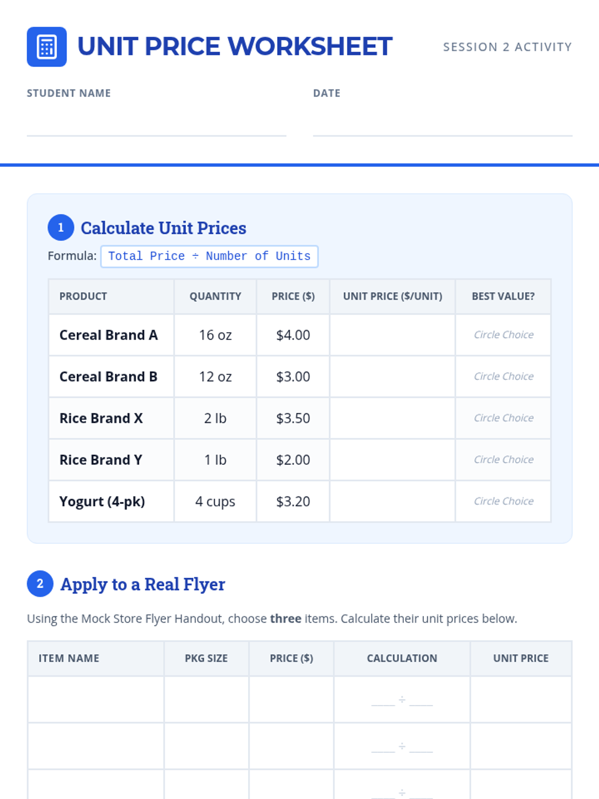Select the Total Price formula box
599x799 pixels.
tap(209, 256)
